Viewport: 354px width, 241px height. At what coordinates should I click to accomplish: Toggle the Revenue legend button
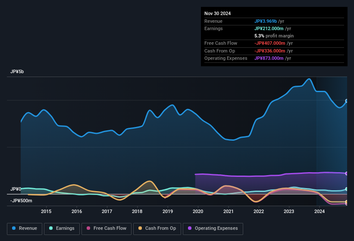[x=25, y=229]
